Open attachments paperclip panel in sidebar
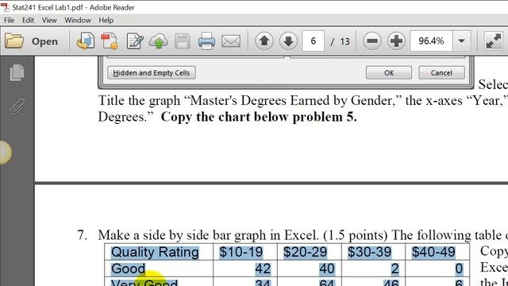Viewport: 508px width, 286px height. (17, 106)
